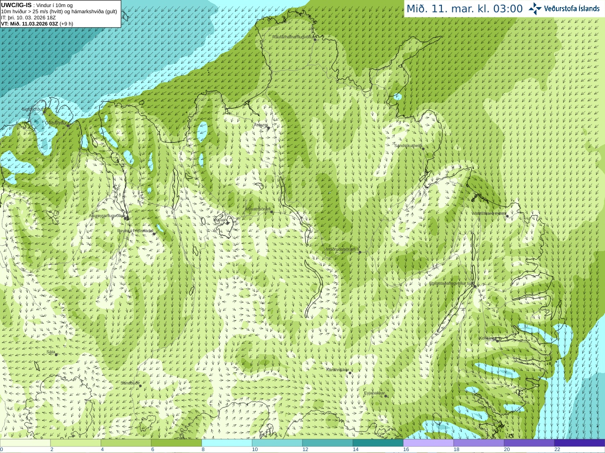The image size is (605, 453).
Task: Click the legend value '8'
Action: pyautogui.click(x=203, y=450)
